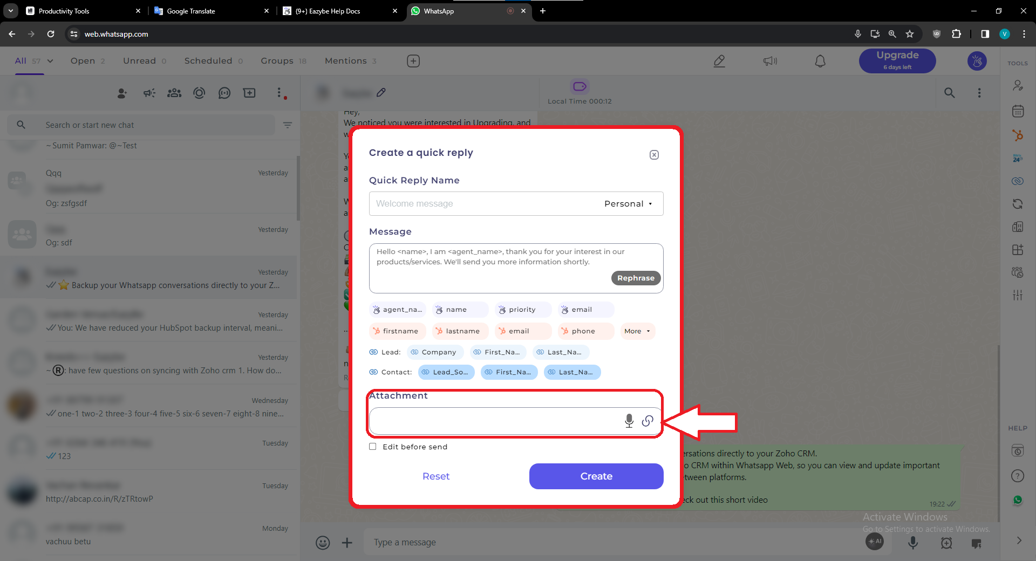Screen dimensions: 1036x561
Task: Insert the priority variable chip
Action: click(x=523, y=310)
